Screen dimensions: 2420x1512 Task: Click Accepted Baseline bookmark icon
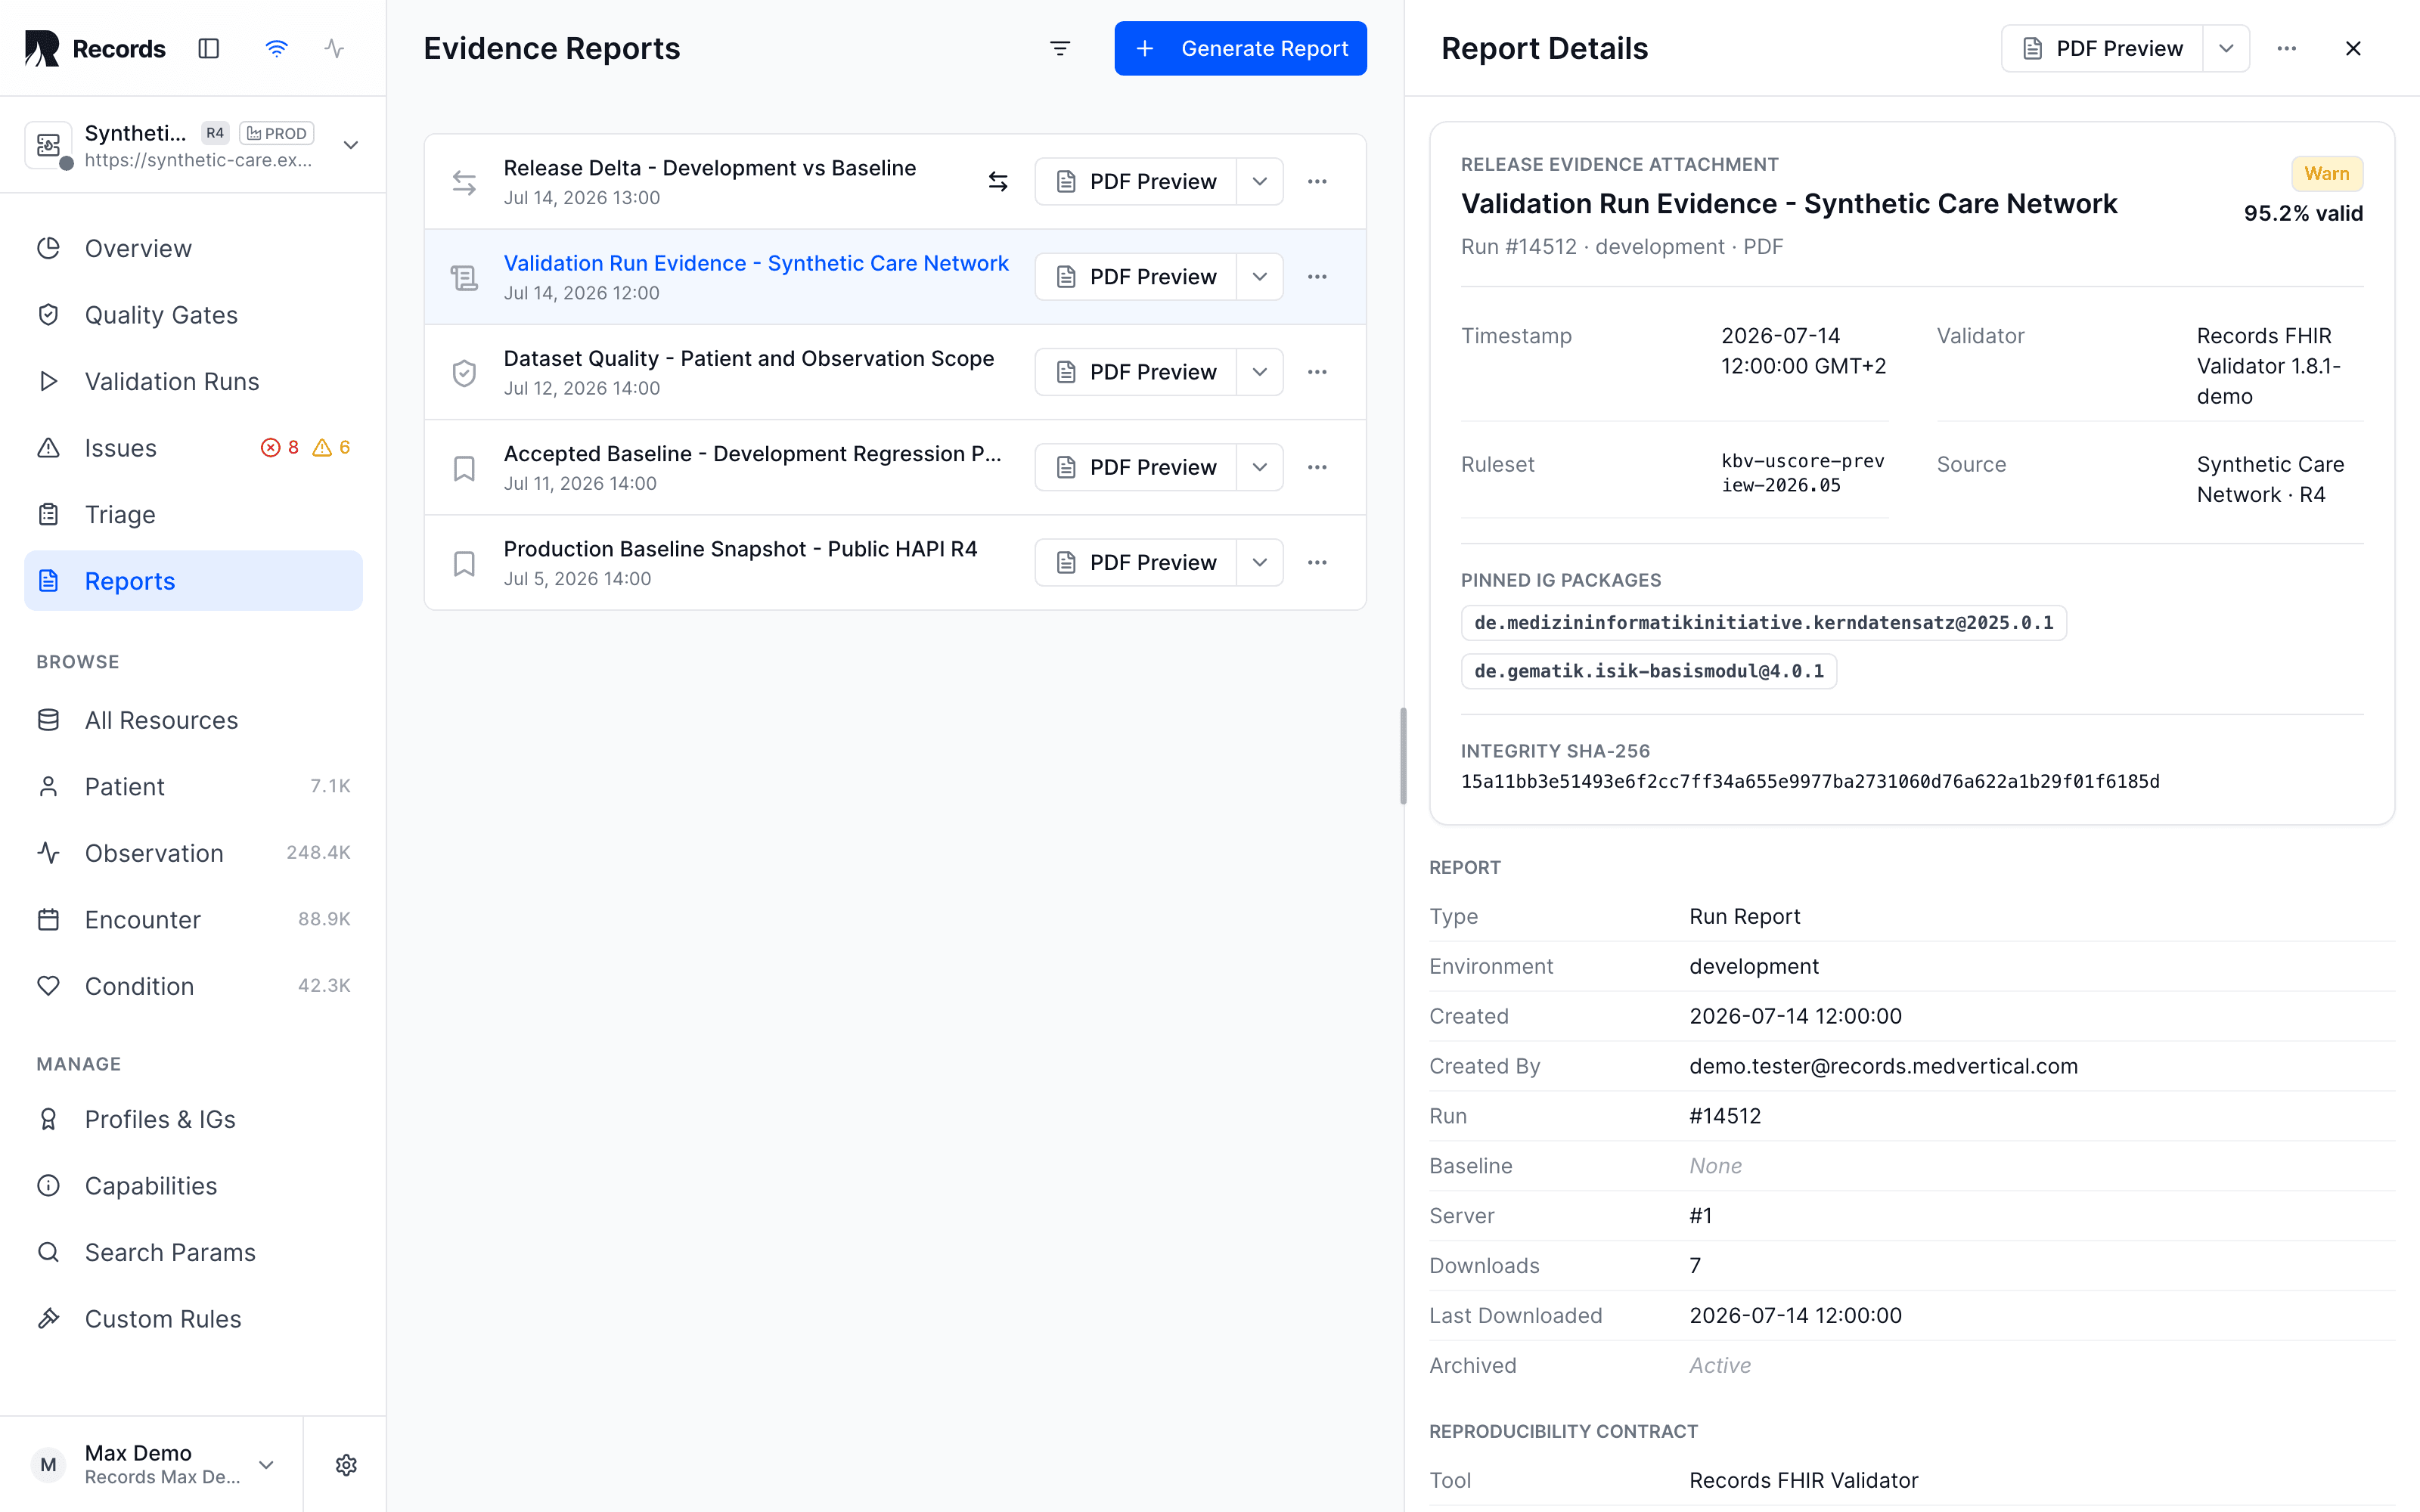464,468
